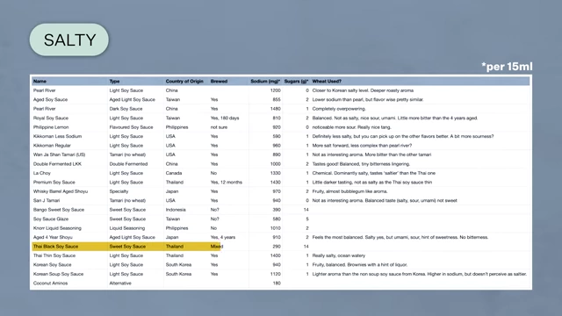This screenshot has height=316, width=562.
Task: Click the SALTY label badge
Action: tap(68, 39)
